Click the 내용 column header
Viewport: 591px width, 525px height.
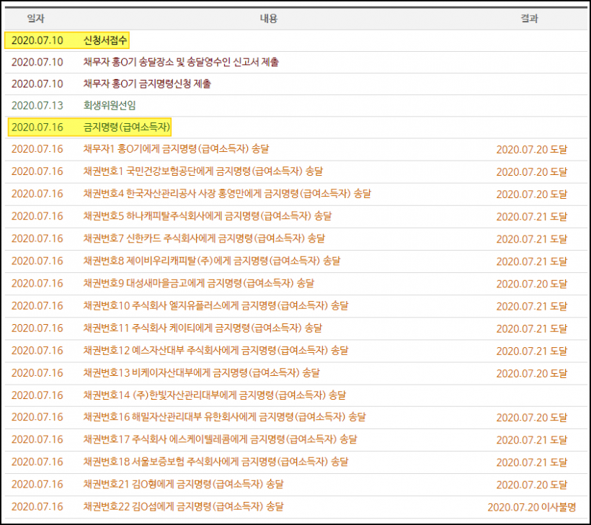coord(269,18)
